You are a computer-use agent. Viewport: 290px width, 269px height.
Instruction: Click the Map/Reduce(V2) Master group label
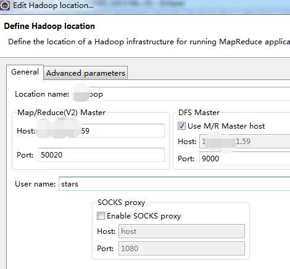click(61, 113)
